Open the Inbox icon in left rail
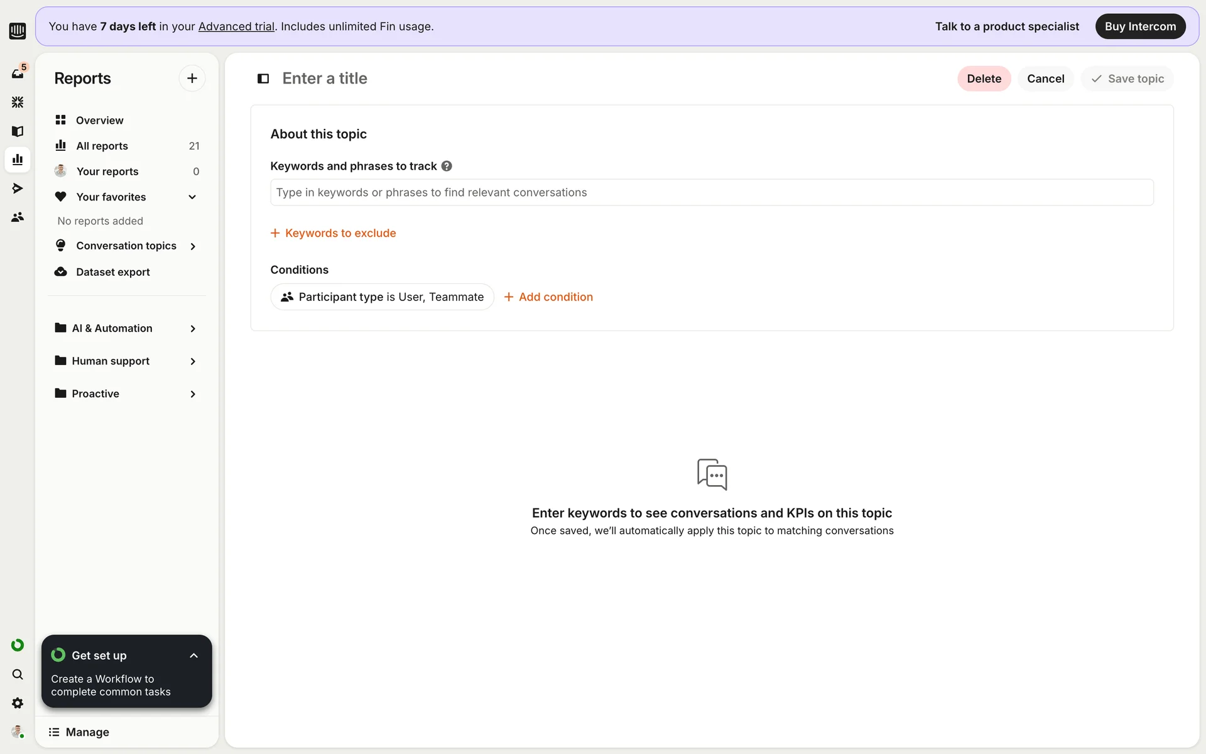 pos(18,74)
